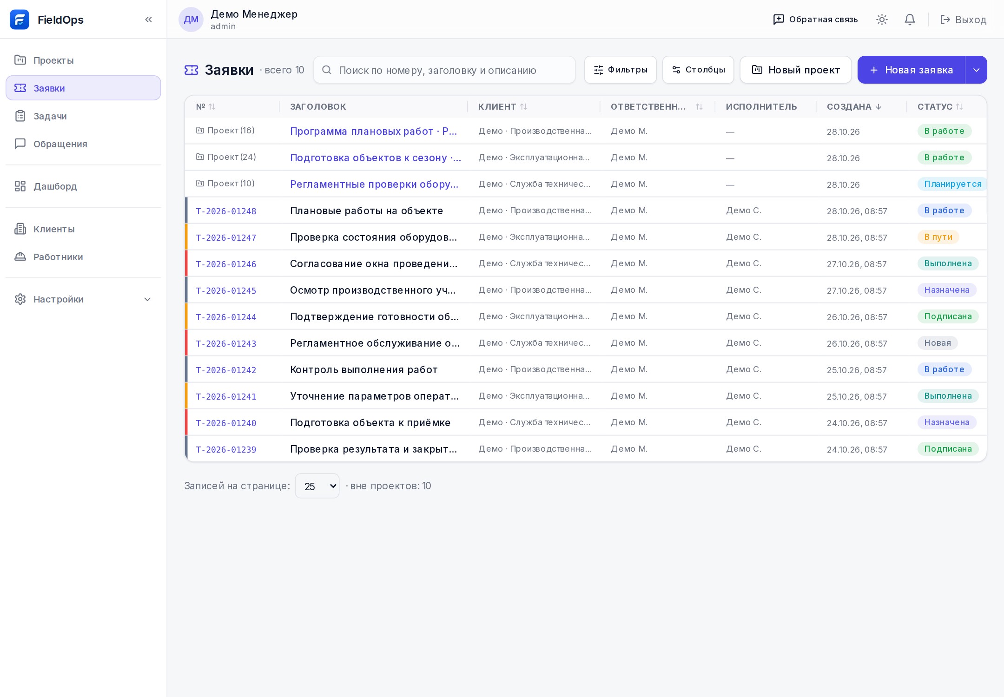The width and height of the screenshot is (1004, 697).
Task: Click the Новая заявка button
Action: click(x=911, y=70)
